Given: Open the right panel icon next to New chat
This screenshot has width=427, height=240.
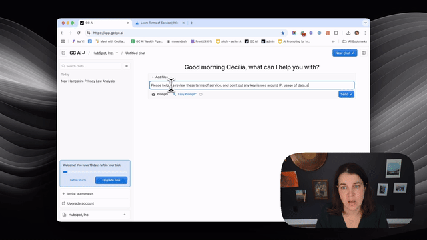Looking at the screenshot, I should (364, 53).
